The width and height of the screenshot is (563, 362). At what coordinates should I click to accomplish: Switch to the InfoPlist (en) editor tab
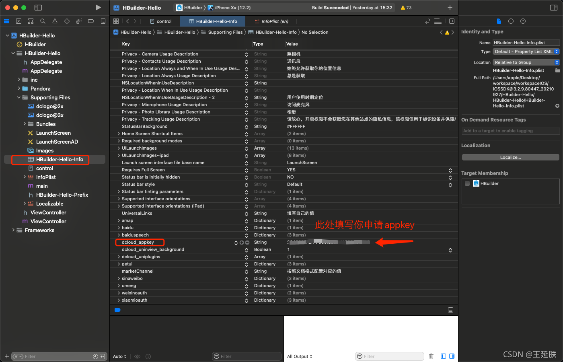(272, 21)
